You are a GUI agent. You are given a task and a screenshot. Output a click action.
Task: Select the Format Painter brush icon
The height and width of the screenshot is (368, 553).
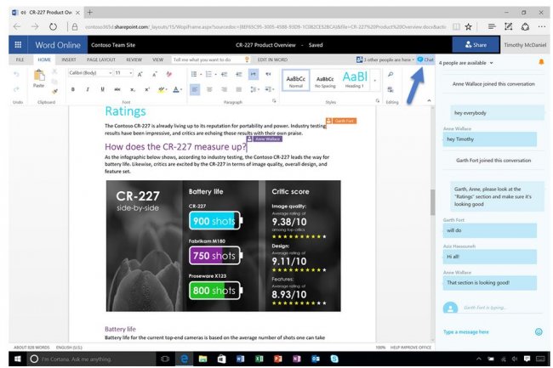(x=54, y=91)
